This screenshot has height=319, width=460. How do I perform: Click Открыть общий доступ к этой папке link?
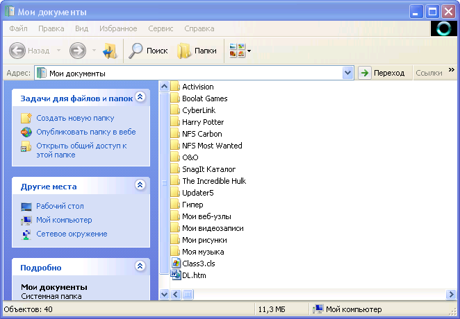pyautogui.click(x=81, y=150)
